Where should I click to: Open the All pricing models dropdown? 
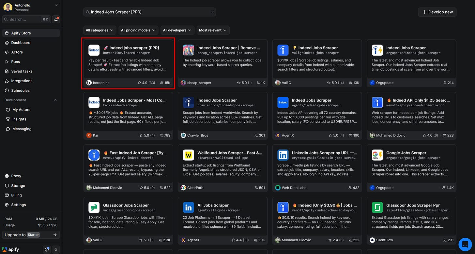[138, 30]
